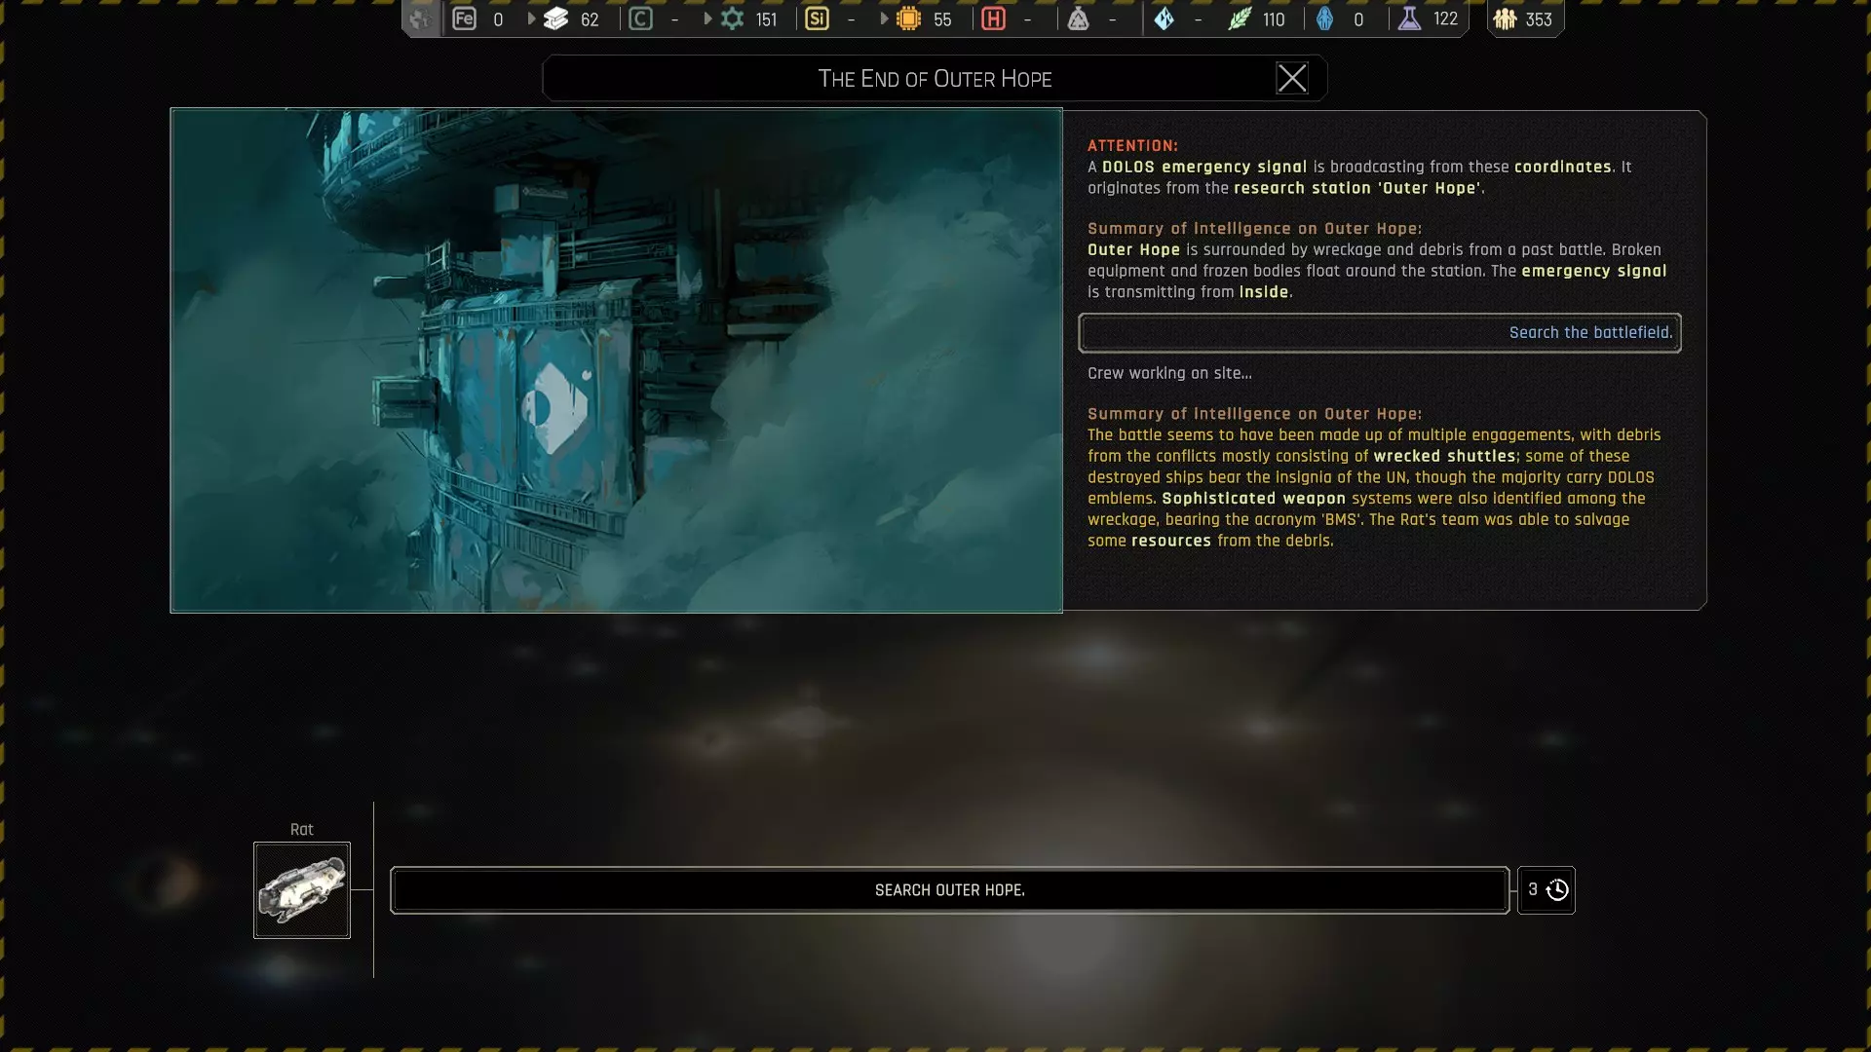Click the red H hydrogen icon
Viewport: 1871px width, 1052px height.
tap(993, 19)
